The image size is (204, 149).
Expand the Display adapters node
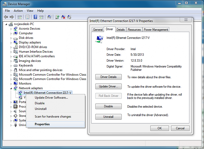(11, 43)
